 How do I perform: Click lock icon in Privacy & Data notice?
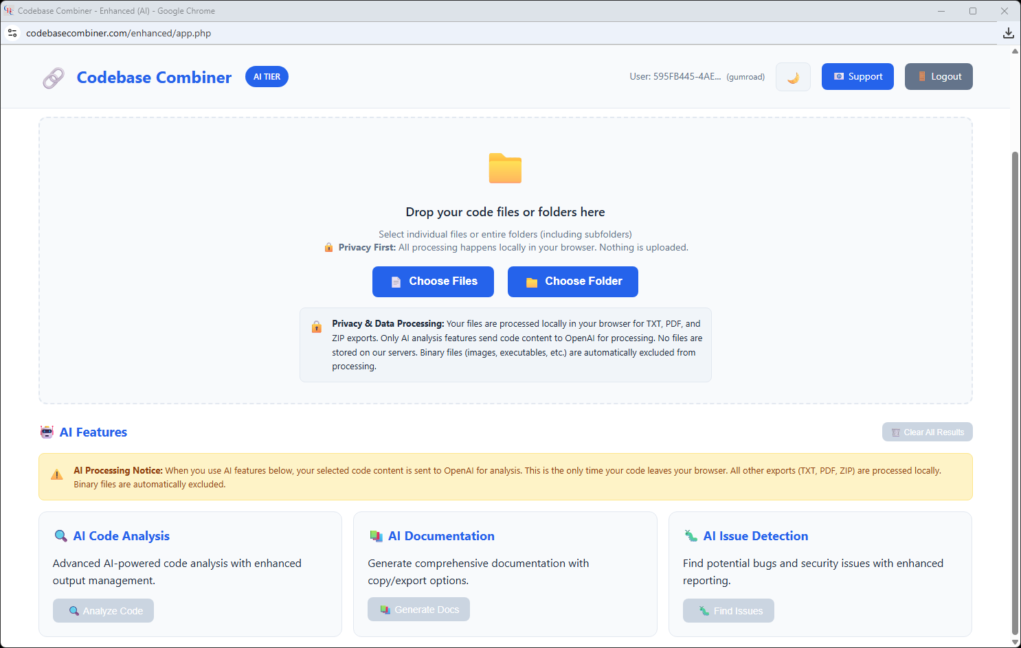[317, 327]
